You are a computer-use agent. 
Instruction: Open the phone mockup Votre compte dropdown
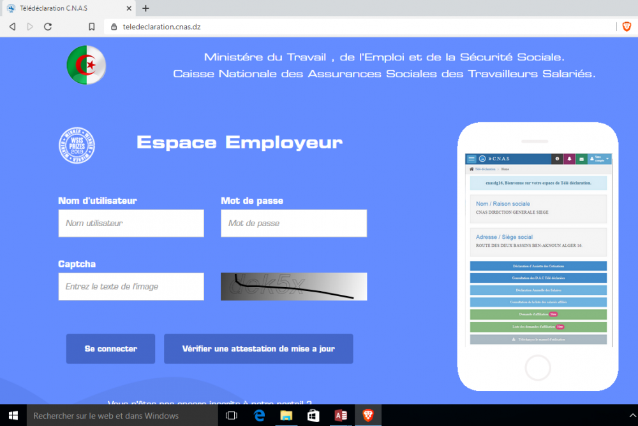pyautogui.click(x=599, y=159)
